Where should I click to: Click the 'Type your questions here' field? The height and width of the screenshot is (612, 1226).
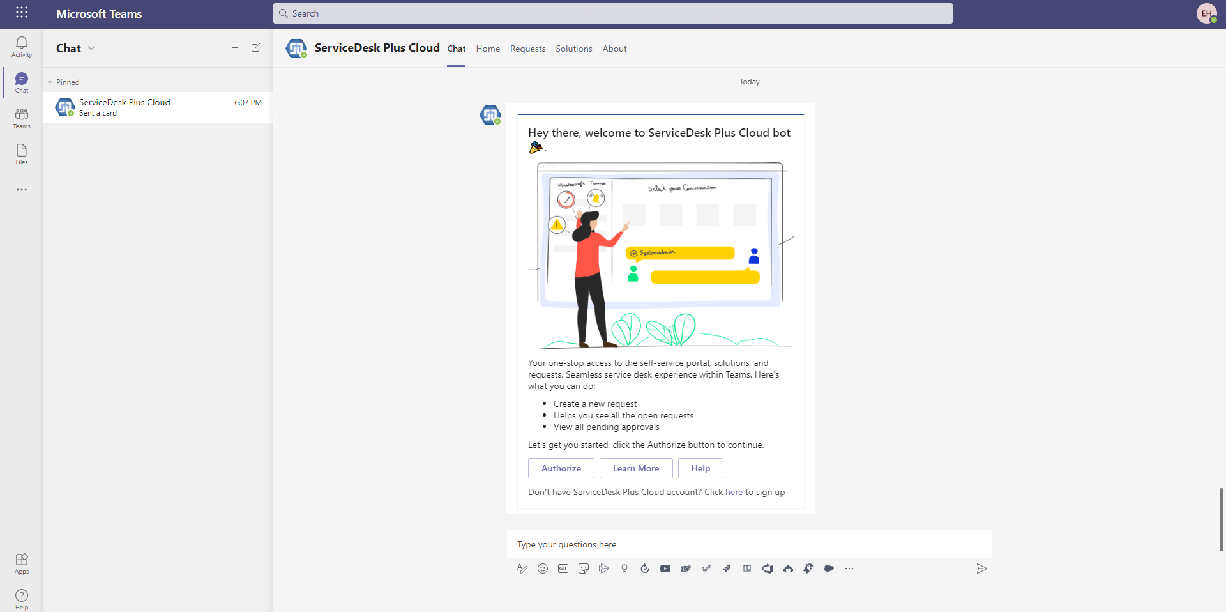point(750,544)
